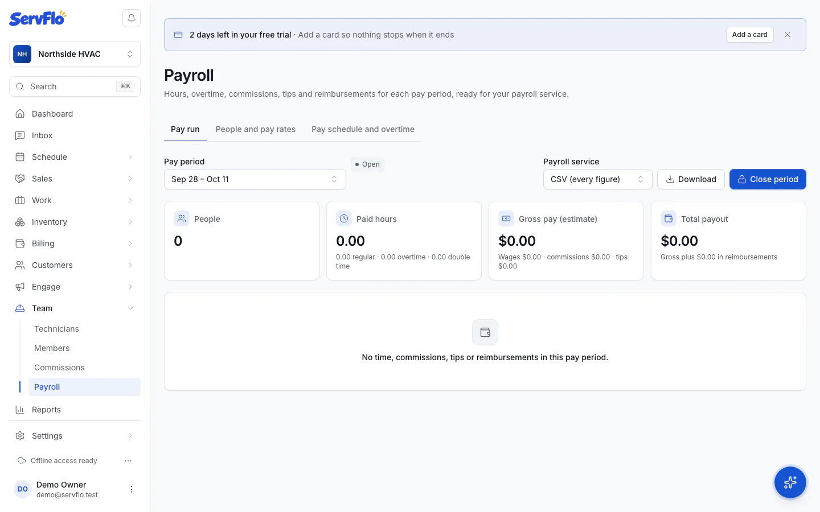Click the Engage megaphone icon
This screenshot has width=820, height=512.
pyautogui.click(x=20, y=287)
